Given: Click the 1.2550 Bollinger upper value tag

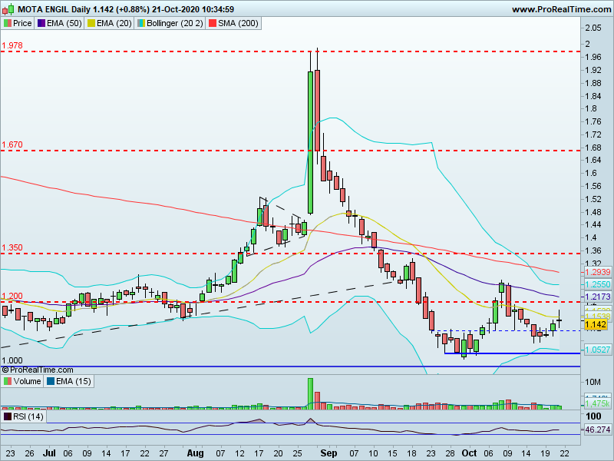Looking at the screenshot, I should click(598, 284).
